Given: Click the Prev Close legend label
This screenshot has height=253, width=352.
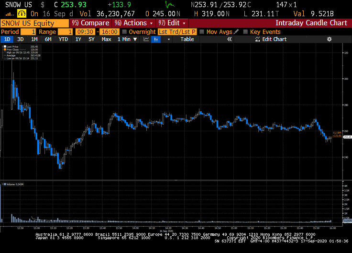Looking at the screenshot, I should pyautogui.click(x=12, y=50).
